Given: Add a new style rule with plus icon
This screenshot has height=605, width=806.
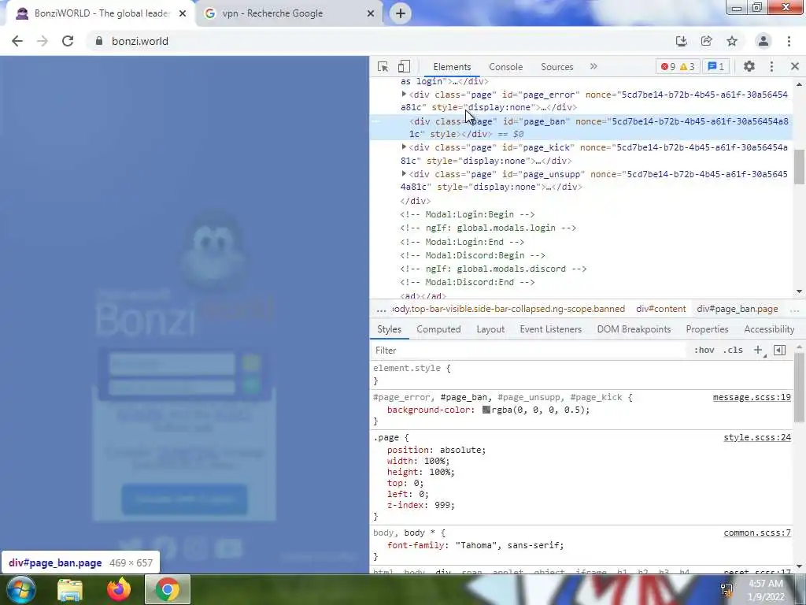Looking at the screenshot, I should tap(758, 351).
